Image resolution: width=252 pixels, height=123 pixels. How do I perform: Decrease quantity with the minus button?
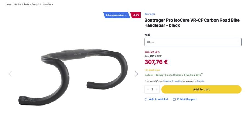[x=148, y=90]
